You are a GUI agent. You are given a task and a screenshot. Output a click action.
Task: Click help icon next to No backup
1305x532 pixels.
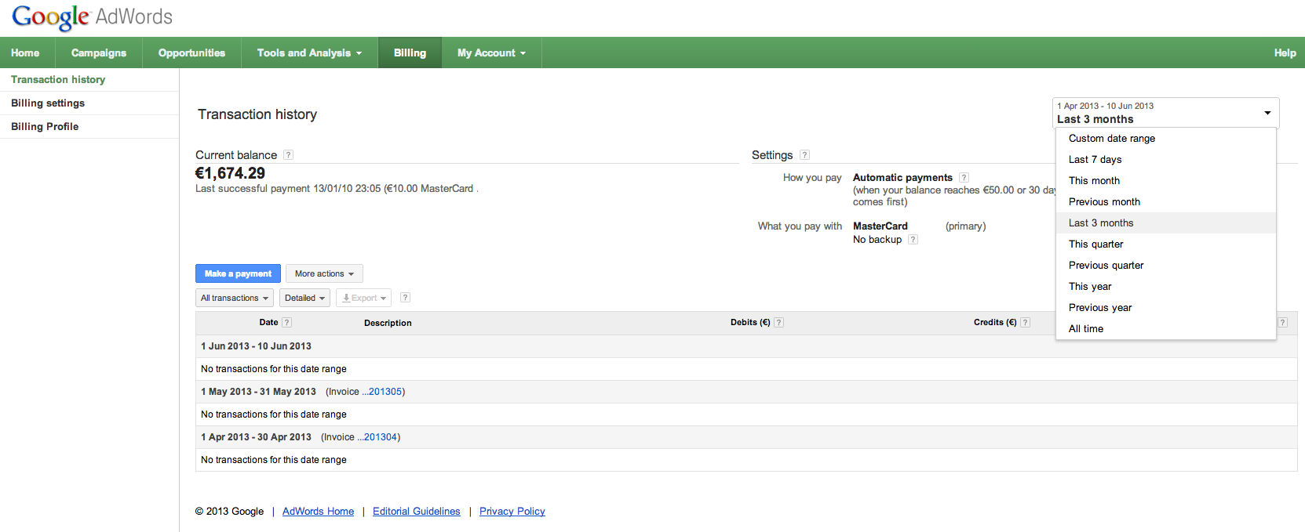pos(913,240)
